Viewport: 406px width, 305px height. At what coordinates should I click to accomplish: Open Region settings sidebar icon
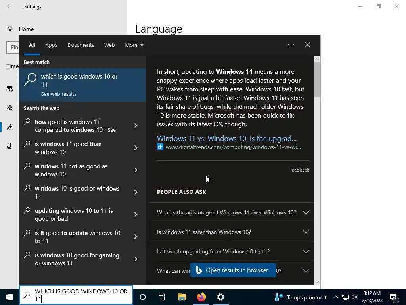[10, 108]
